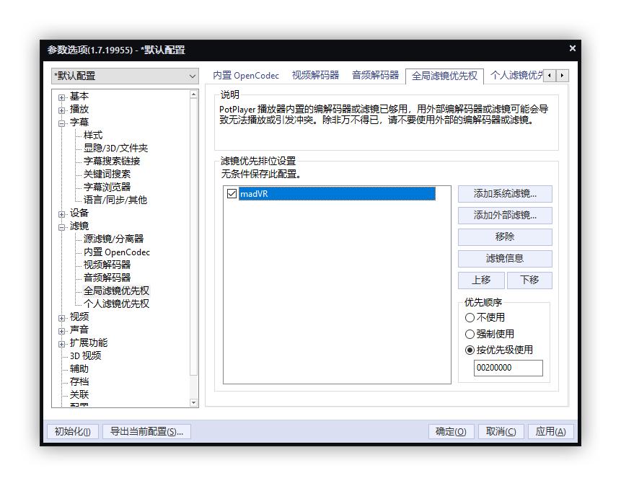Switch to the 音频解码器 tab
The height and width of the screenshot is (486, 621).
[x=376, y=75]
